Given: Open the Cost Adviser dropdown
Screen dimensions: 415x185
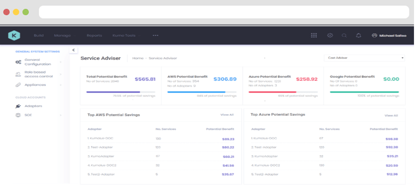Looking at the screenshot, I should pos(364,58).
